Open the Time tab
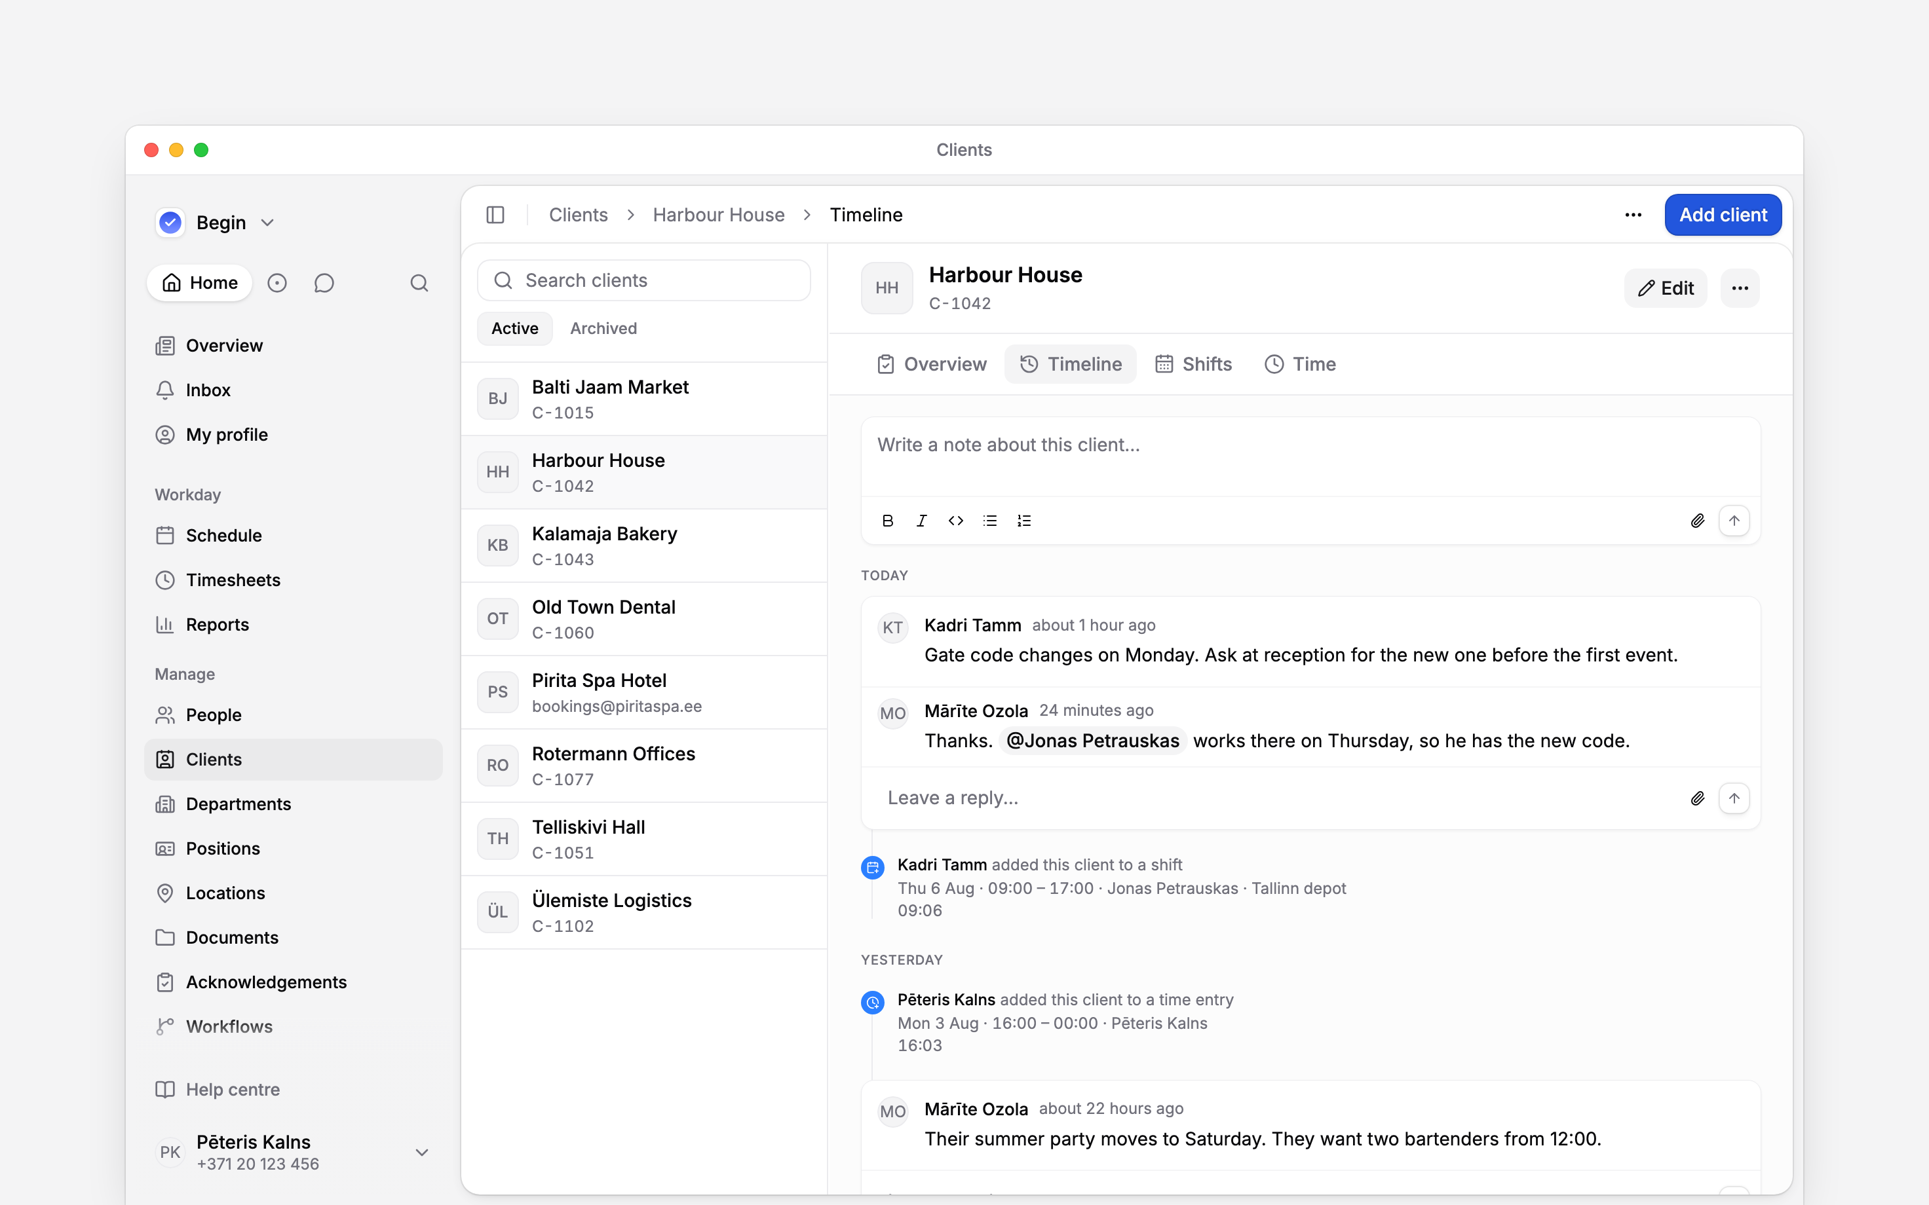This screenshot has height=1205, width=1929. tap(1300, 364)
